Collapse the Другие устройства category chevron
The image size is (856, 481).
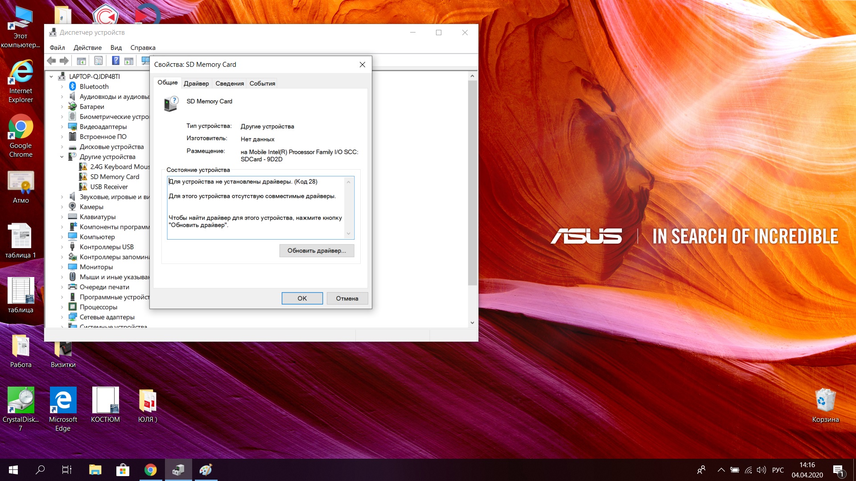point(62,157)
